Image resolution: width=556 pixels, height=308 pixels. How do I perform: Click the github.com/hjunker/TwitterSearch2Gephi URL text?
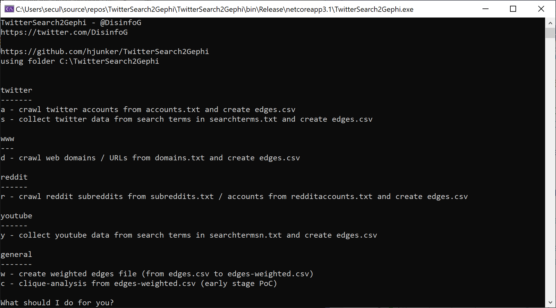(105, 52)
